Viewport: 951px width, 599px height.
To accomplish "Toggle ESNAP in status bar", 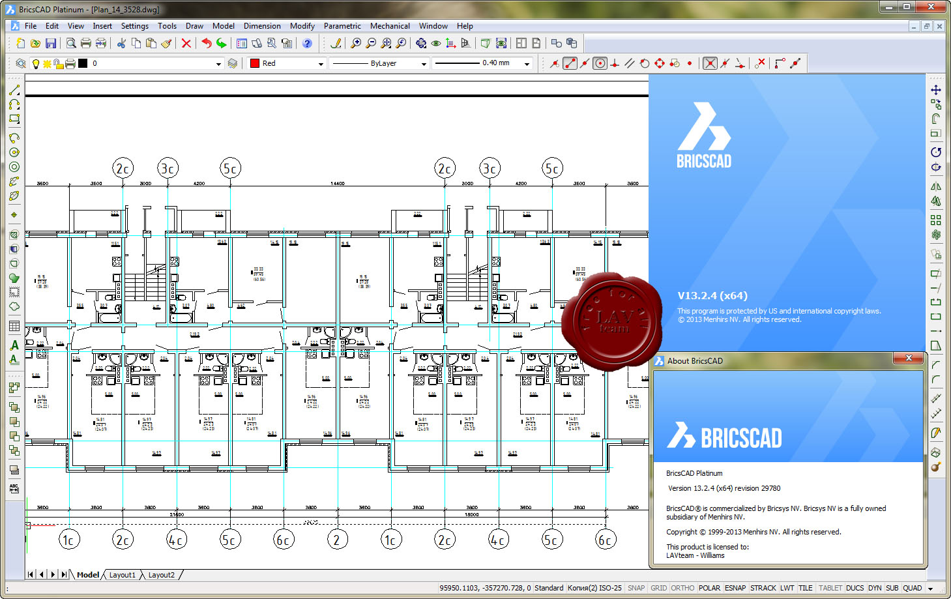I will (735, 588).
